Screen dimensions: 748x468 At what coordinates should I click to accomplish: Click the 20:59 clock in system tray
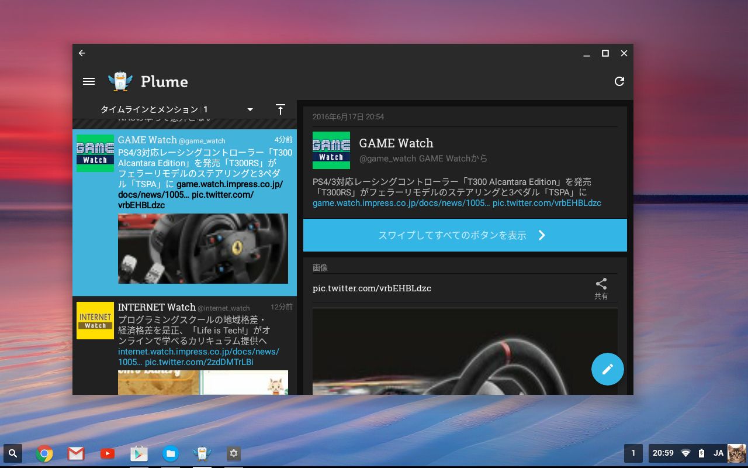tap(663, 453)
